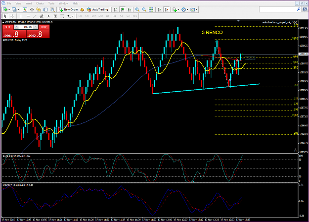
Task: Zoom out of the chart
Action: (x=144, y=9)
